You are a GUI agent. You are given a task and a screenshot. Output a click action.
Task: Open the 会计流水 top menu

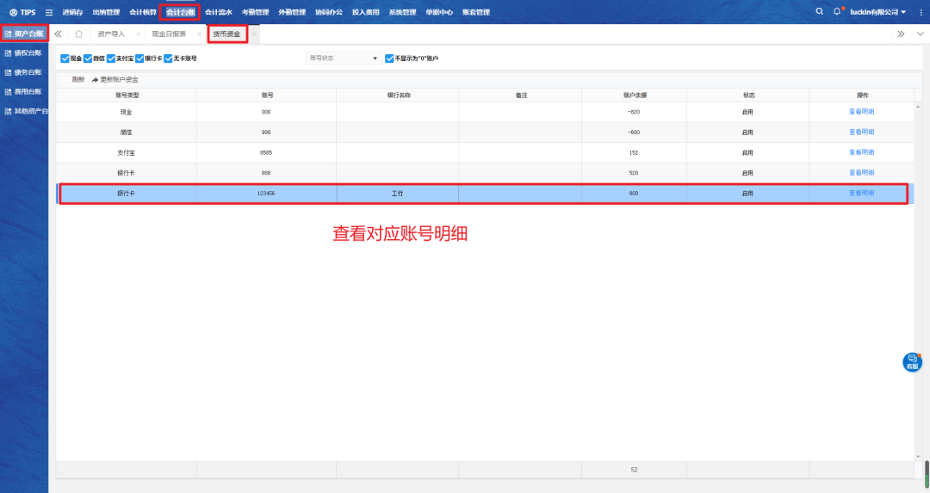pyautogui.click(x=218, y=12)
